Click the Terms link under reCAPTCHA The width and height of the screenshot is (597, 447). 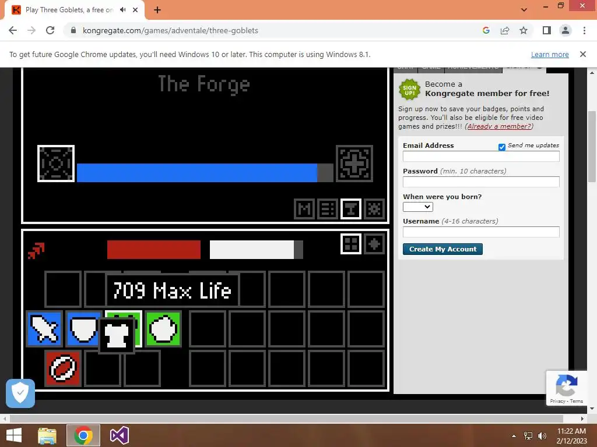[577, 401]
